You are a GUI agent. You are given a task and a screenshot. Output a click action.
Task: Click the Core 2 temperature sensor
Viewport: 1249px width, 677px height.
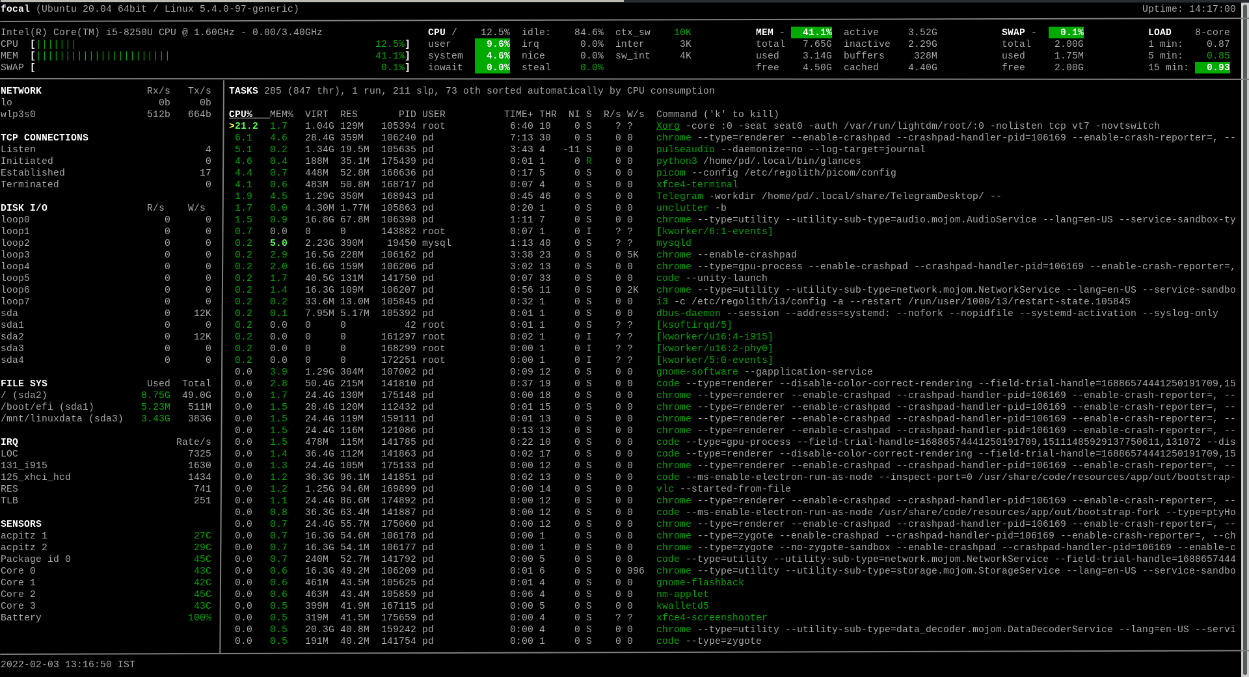(106, 594)
